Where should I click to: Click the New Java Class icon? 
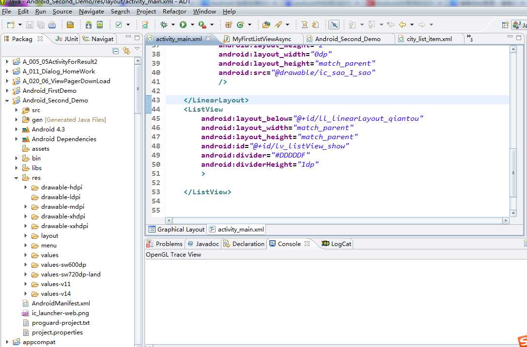point(240,25)
